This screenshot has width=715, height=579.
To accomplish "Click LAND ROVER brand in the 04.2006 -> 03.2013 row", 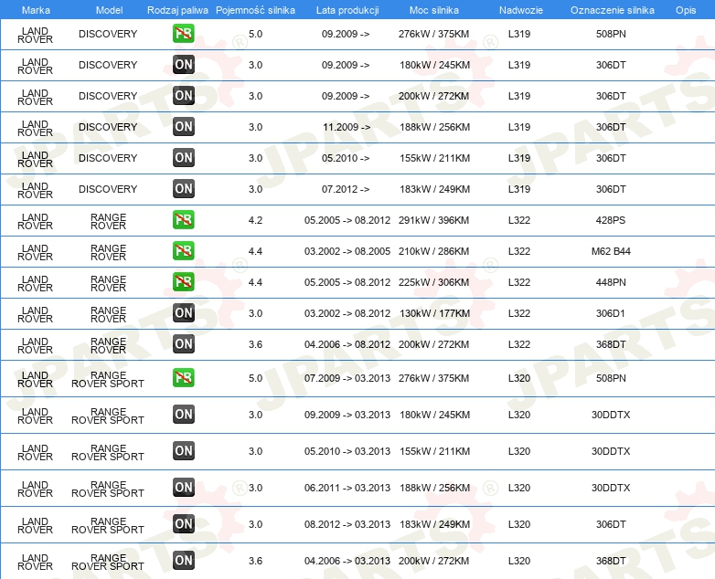I will pyautogui.click(x=35, y=562).
